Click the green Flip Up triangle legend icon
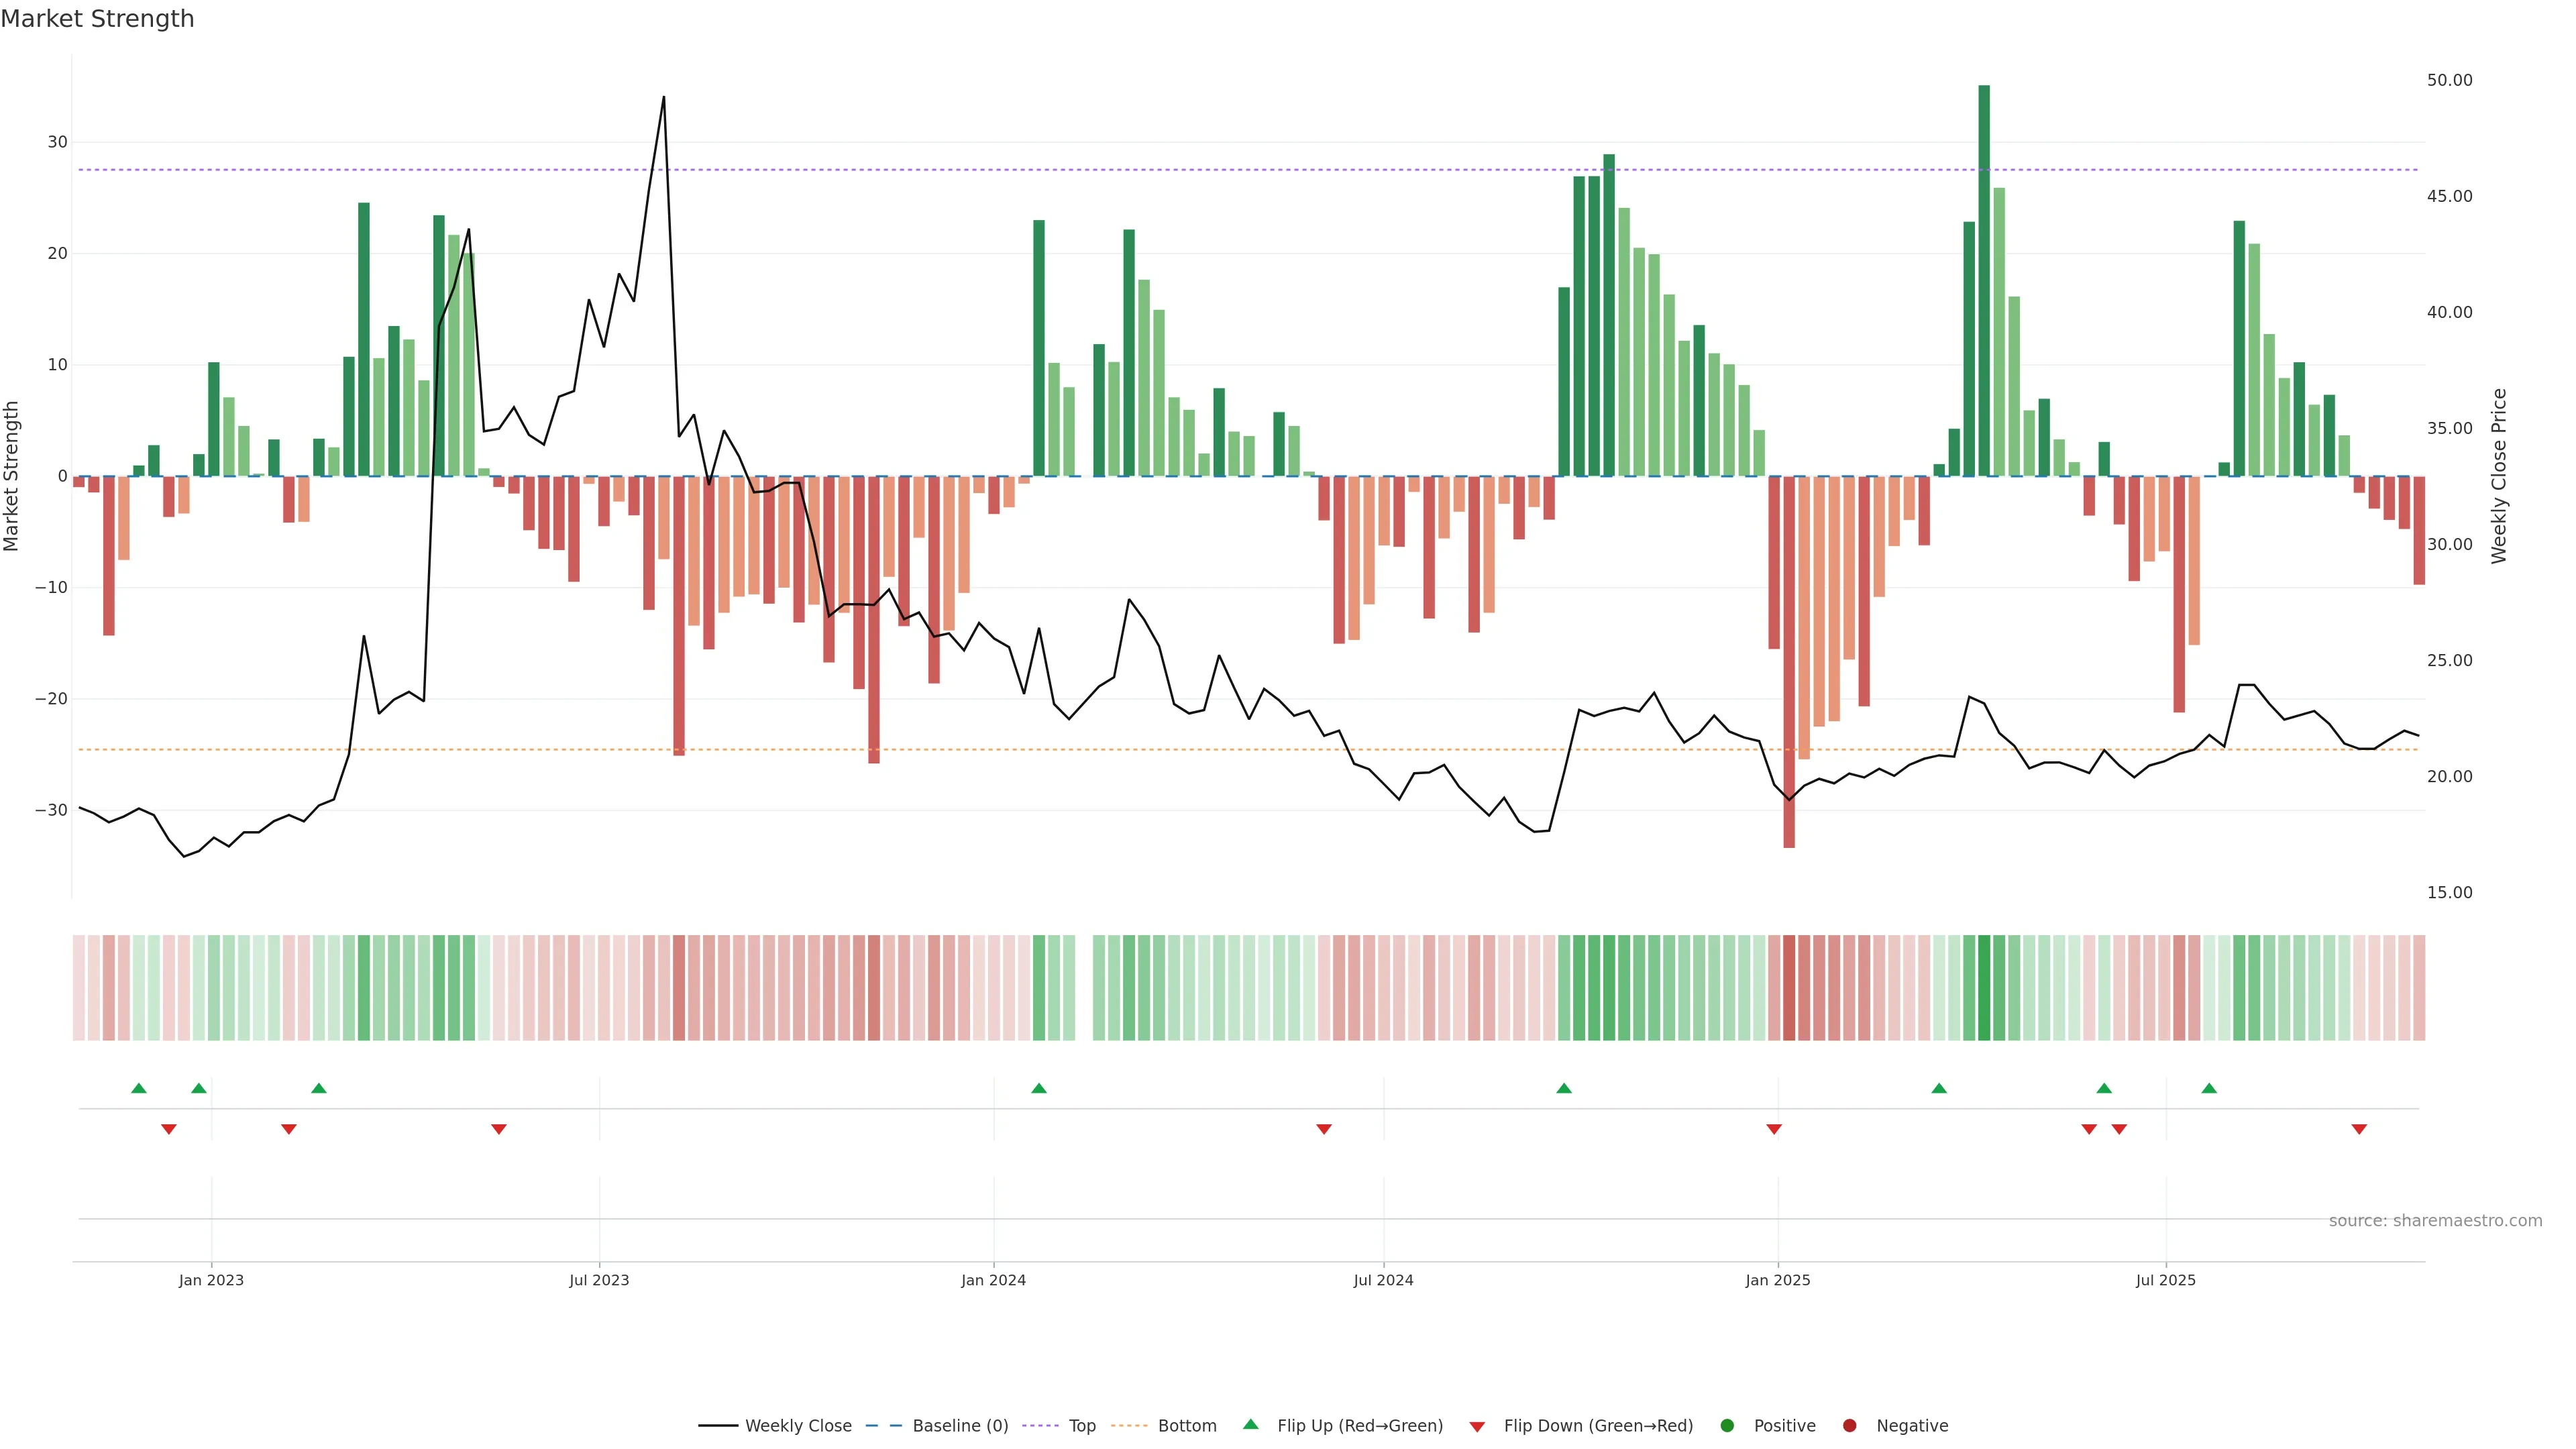Screen dimensions: 2576x1449 click(1250, 1424)
